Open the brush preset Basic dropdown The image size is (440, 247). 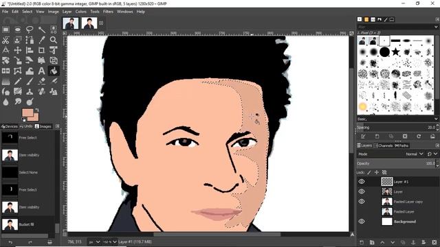(397, 119)
